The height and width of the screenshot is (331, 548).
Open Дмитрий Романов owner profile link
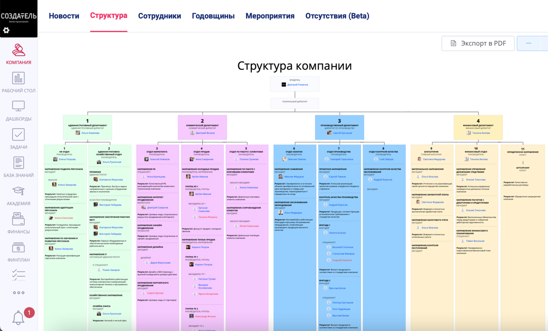[x=297, y=85]
